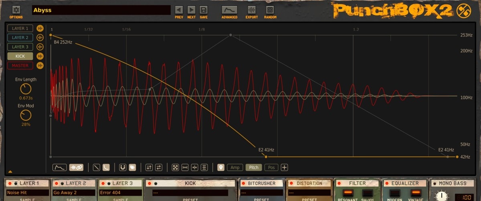The height and width of the screenshot is (201, 481).
Task: Click the MONO BASS 100 value display
Action: (465, 197)
